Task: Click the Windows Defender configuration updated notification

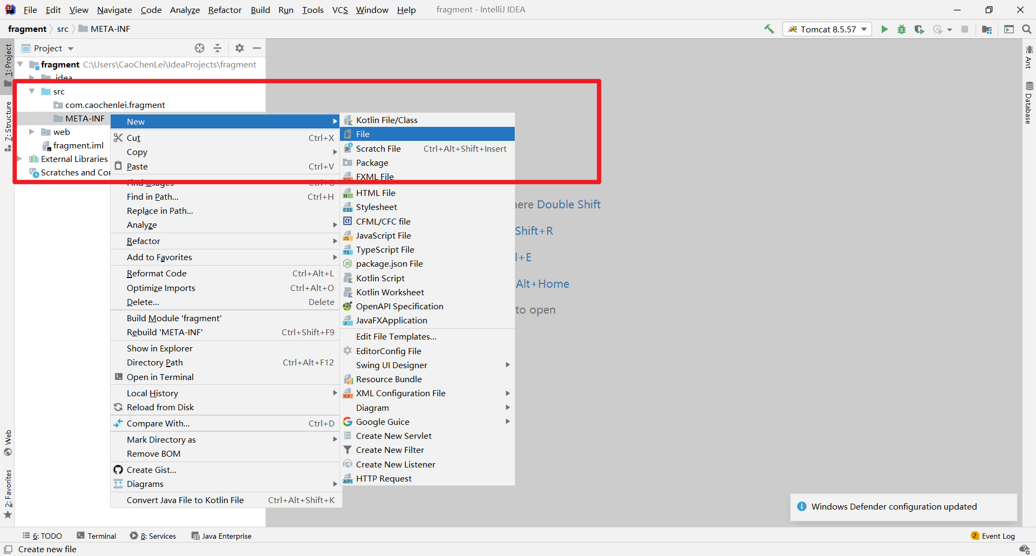Action: click(x=904, y=506)
